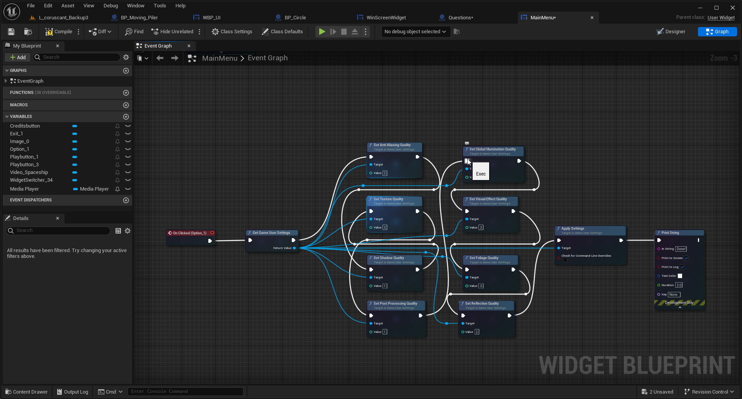Screen dimensions: 742x399
Task: Open Class Defaults
Action: point(283,32)
